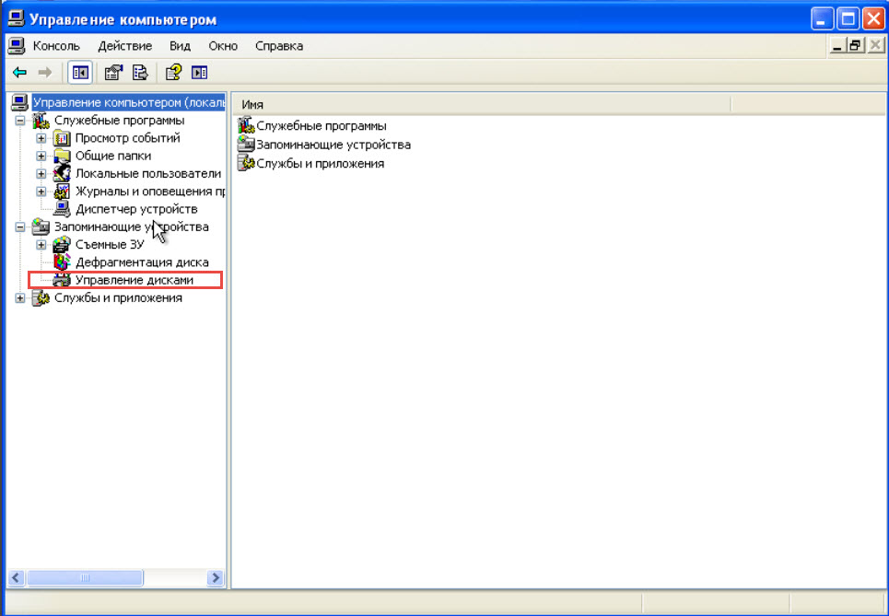This screenshot has width=889, height=616.
Task: Click the Запоминающие устройства icon in the right pane
Action: pos(246,145)
